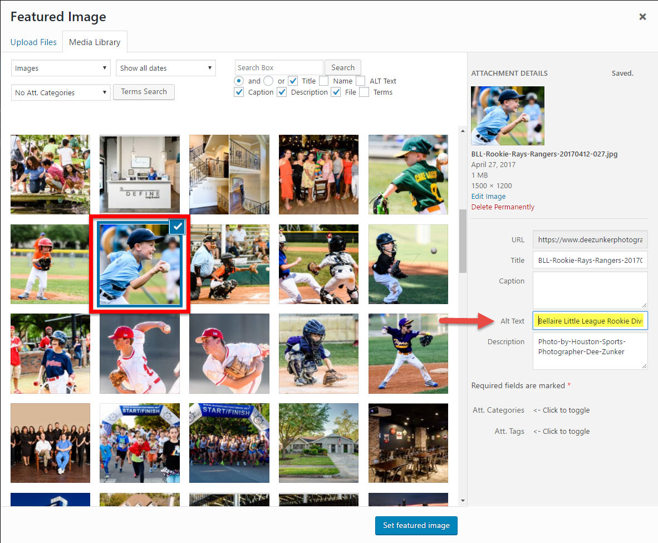Select the black jersey fielder with ball thumbnail

(408, 264)
